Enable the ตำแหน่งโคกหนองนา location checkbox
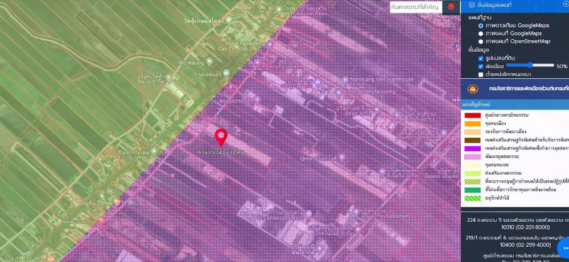 tap(481, 74)
